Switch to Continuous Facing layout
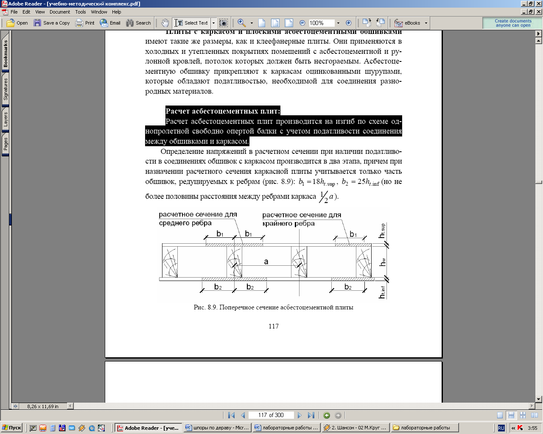The image size is (543, 434). [x=523, y=415]
